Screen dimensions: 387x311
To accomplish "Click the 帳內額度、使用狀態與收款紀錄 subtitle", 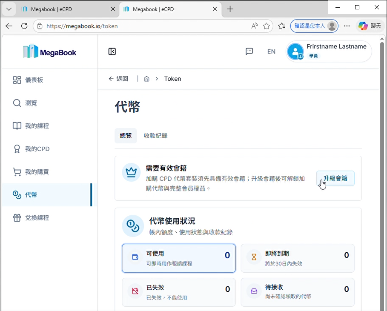I will 191,232.
